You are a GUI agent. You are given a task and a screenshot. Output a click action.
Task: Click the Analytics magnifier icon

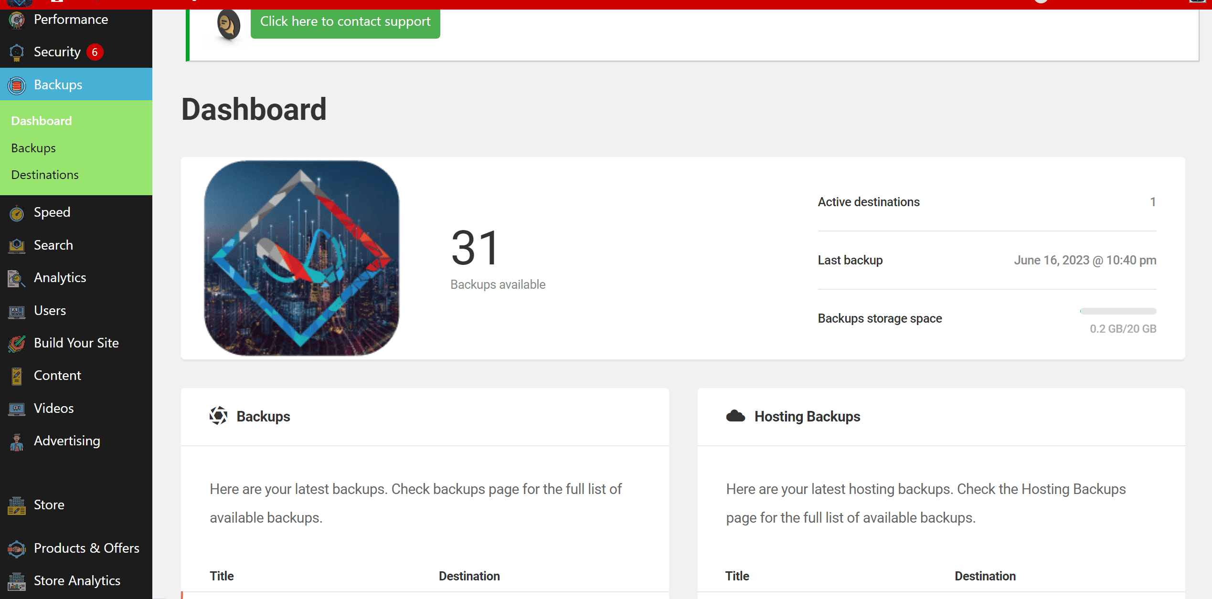click(x=17, y=278)
